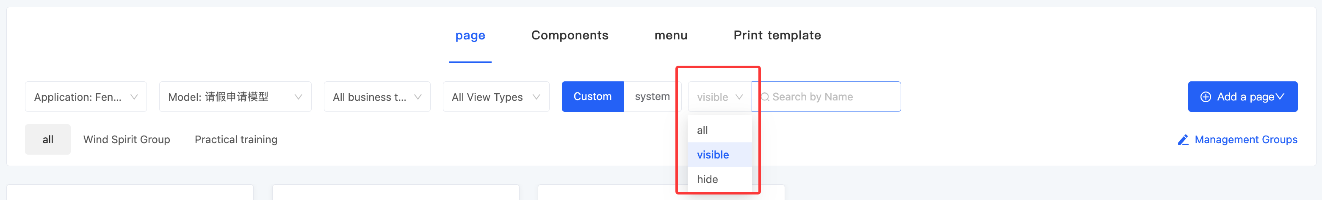Image resolution: width=1322 pixels, height=200 pixels.
Task: Click the plus icon on Add a page
Action: pos(1206,97)
